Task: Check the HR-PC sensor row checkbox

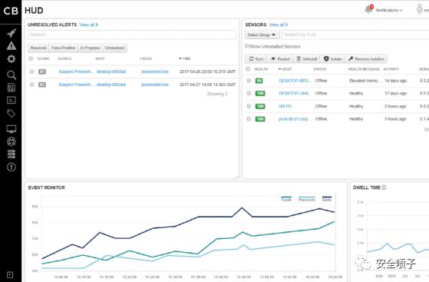Action: pos(249,106)
